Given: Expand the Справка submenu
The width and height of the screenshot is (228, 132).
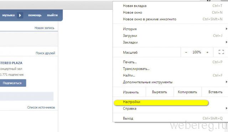Looking at the screenshot, I should point(170,109).
